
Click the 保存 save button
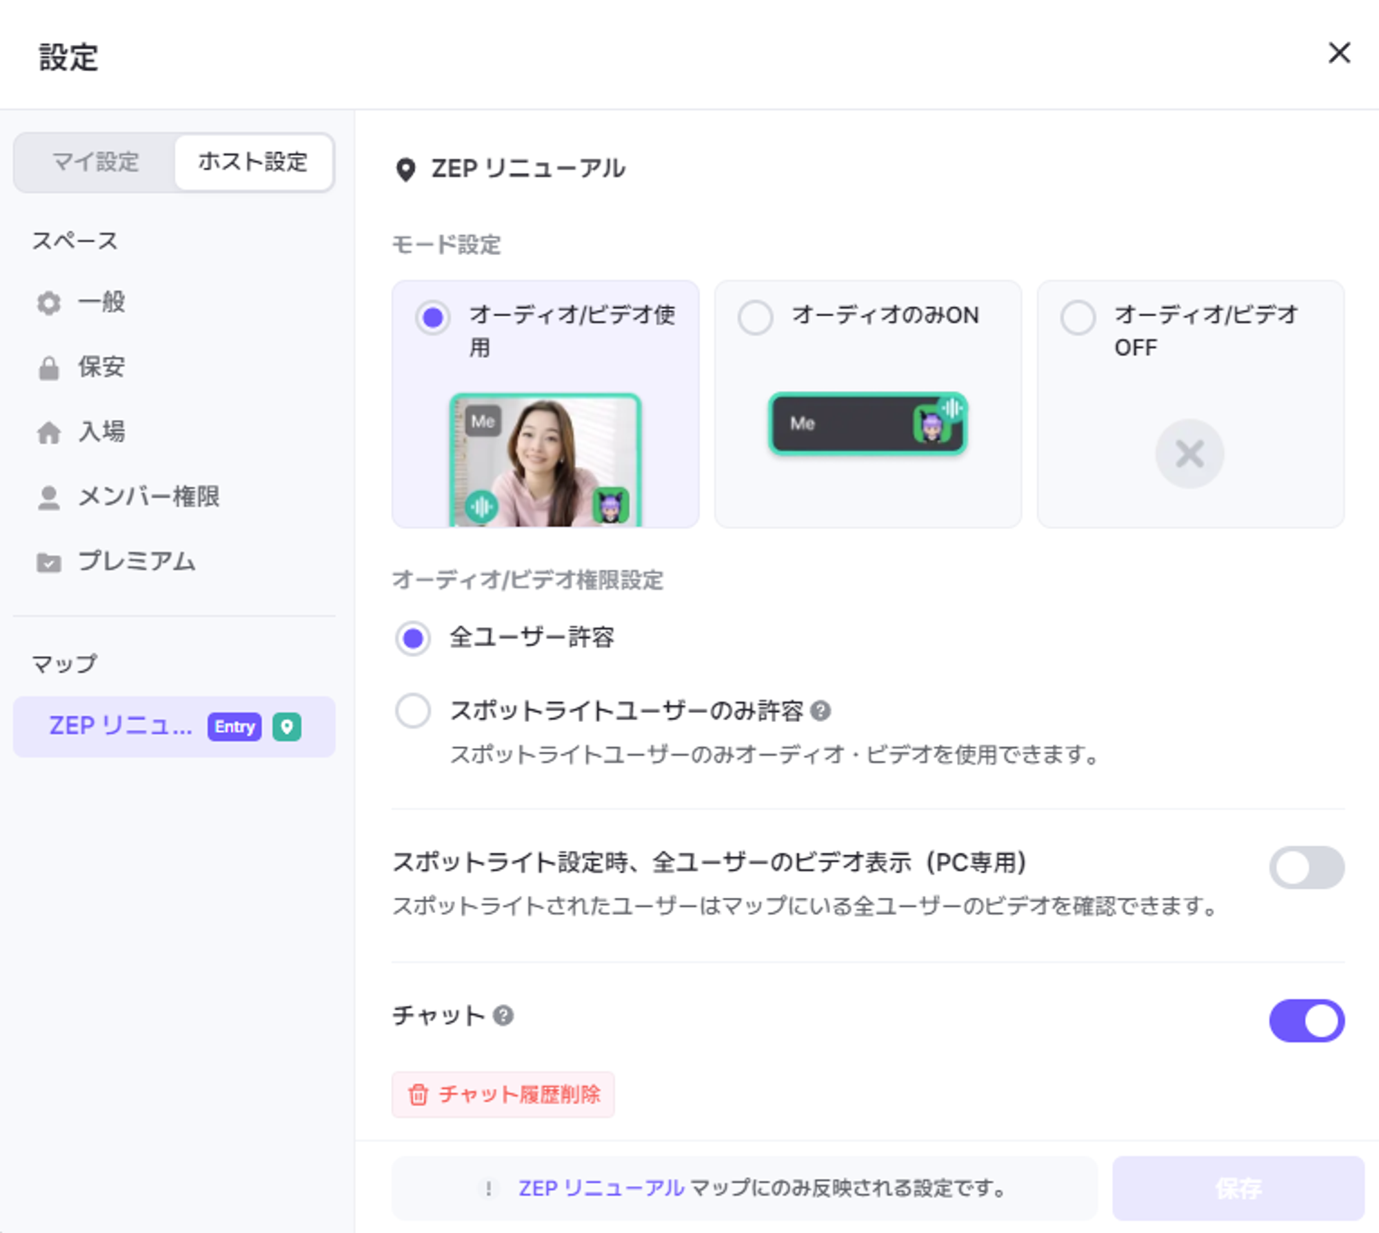pyautogui.click(x=1238, y=1187)
